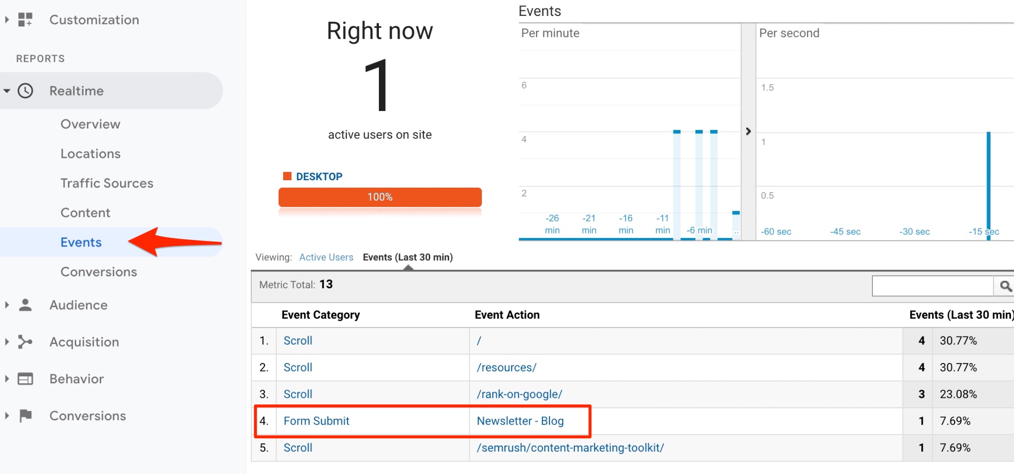The width and height of the screenshot is (1014, 474).
Task: Click Newsletter - Blog event action
Action: (x=520, y=421)
